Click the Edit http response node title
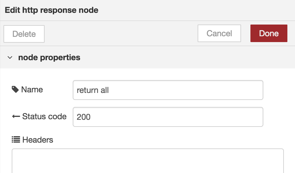 [x=52, y=10]
